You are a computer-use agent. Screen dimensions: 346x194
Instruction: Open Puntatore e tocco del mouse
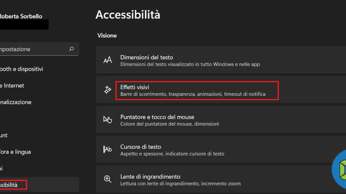(157, 117)
